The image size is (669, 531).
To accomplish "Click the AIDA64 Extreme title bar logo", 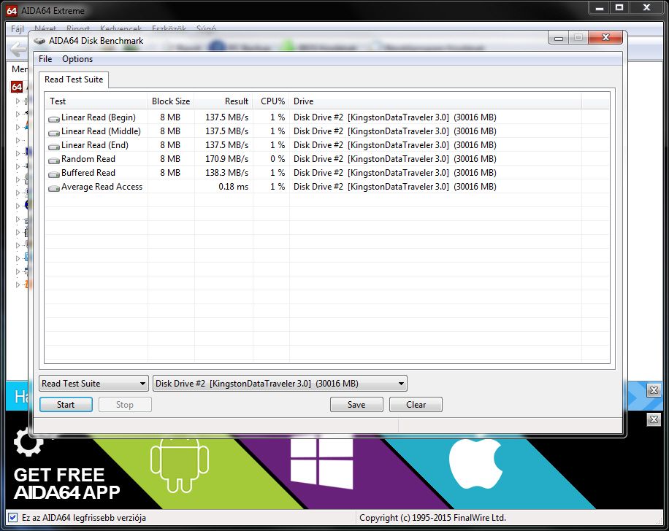I will (12, 11).
